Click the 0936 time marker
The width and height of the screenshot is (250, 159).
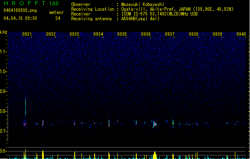(146, 34)
